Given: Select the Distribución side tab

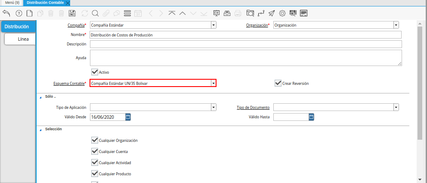Looking at the screenshot, I should (x=18, y=27).
